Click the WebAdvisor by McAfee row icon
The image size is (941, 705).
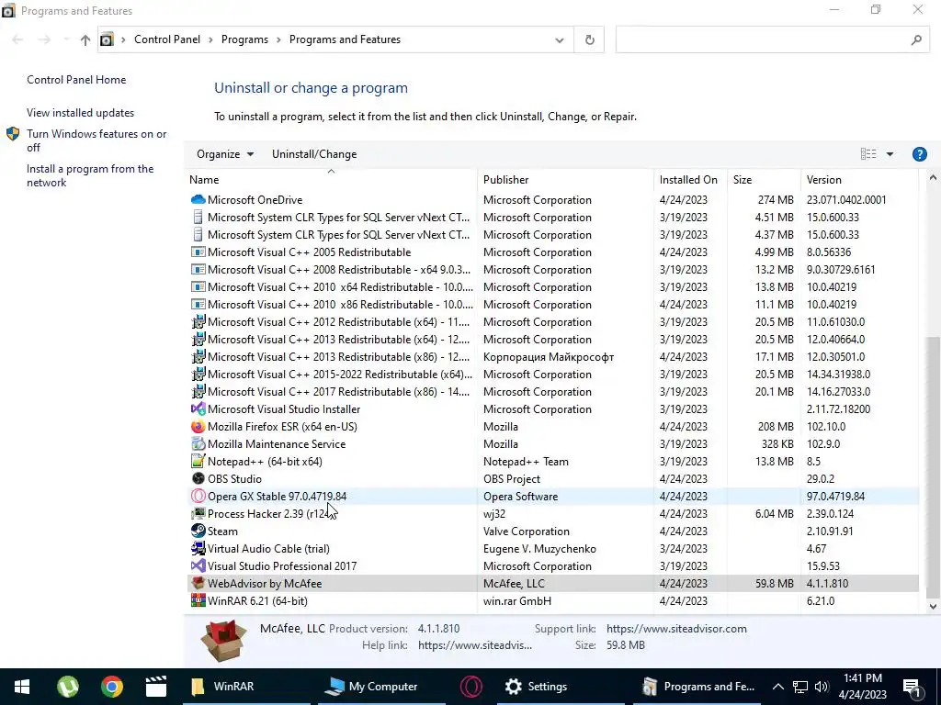[x=198, y=583]
